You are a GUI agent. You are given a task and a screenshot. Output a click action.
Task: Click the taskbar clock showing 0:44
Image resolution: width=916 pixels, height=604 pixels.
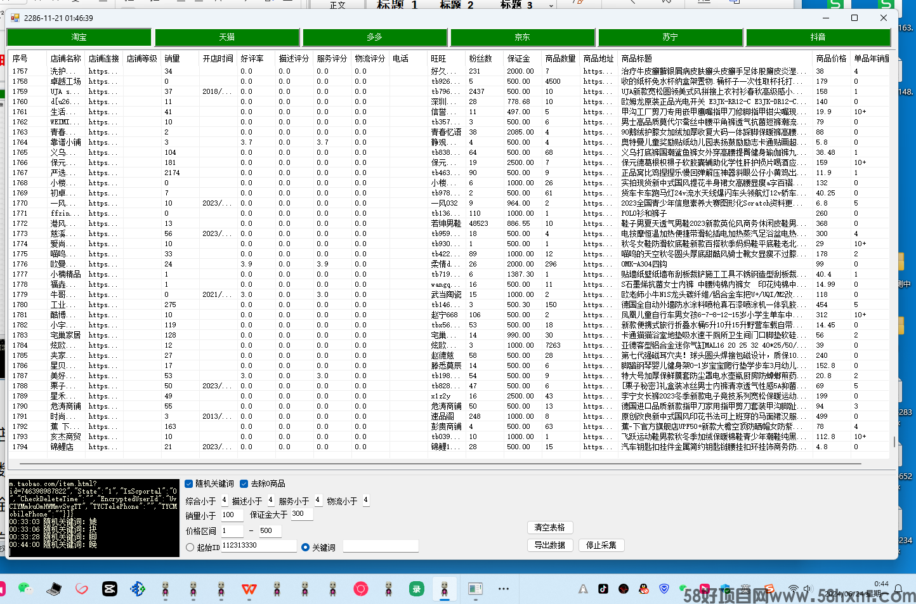pyautogui.click(x=882, y=584)
